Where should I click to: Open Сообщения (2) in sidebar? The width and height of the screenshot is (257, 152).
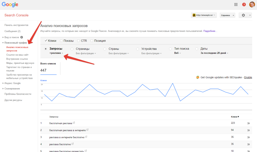(x=13, y=31)
